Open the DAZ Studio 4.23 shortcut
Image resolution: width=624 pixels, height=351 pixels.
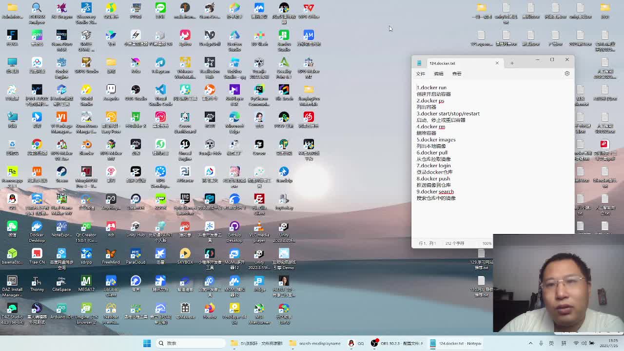(12, 313)
